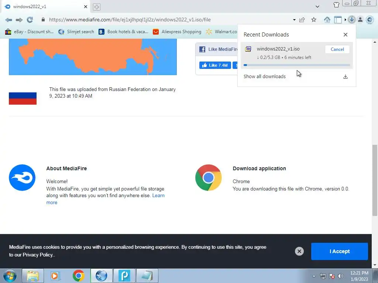Click the scrollbar up arrow
The image size is (378, 283).
(x=375, y=42)
